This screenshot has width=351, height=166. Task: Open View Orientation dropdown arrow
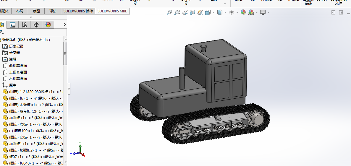pyautogui.click(x=213, y=12)
